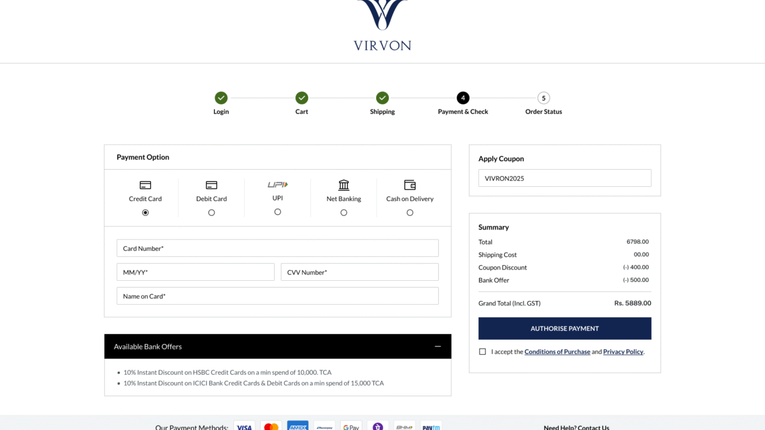Collapse the Available Bank Offers section
The image size is (765, 430).
438,347
